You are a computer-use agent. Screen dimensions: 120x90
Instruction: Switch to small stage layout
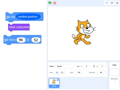coord(106,3)
